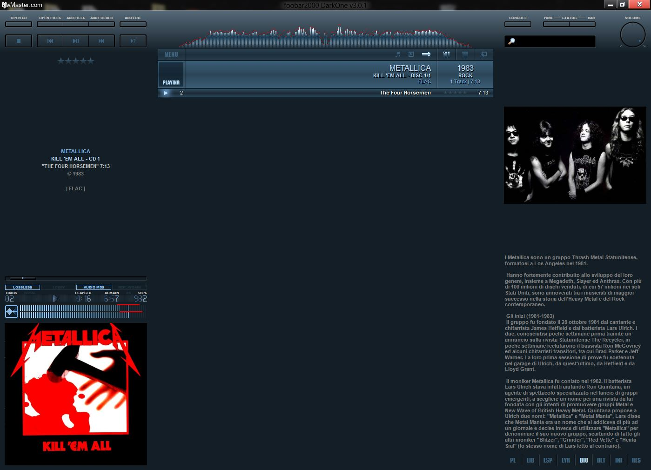Switch to the BIO tab

584,460
